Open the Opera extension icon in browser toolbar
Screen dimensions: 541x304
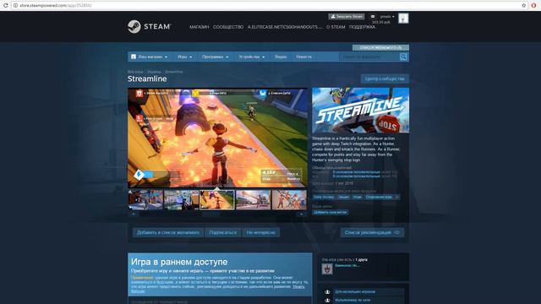533,5
